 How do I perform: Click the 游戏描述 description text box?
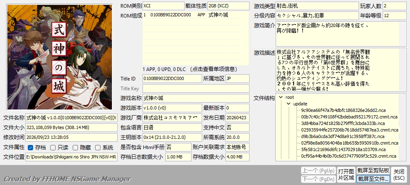(341, 70)
